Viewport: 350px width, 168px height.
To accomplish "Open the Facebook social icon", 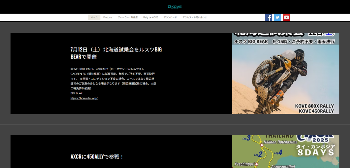I will (x=269, y=17).
